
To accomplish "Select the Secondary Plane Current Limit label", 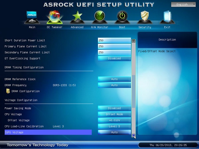I will (x=27, y=52).
